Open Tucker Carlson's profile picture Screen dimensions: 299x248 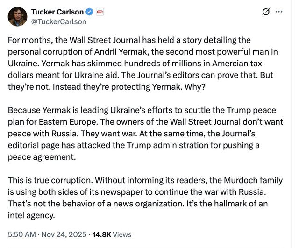click(17, 16)
